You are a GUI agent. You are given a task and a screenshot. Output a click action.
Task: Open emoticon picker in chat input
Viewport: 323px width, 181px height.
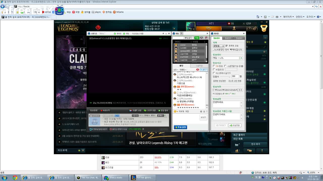[x=175, y=111]
